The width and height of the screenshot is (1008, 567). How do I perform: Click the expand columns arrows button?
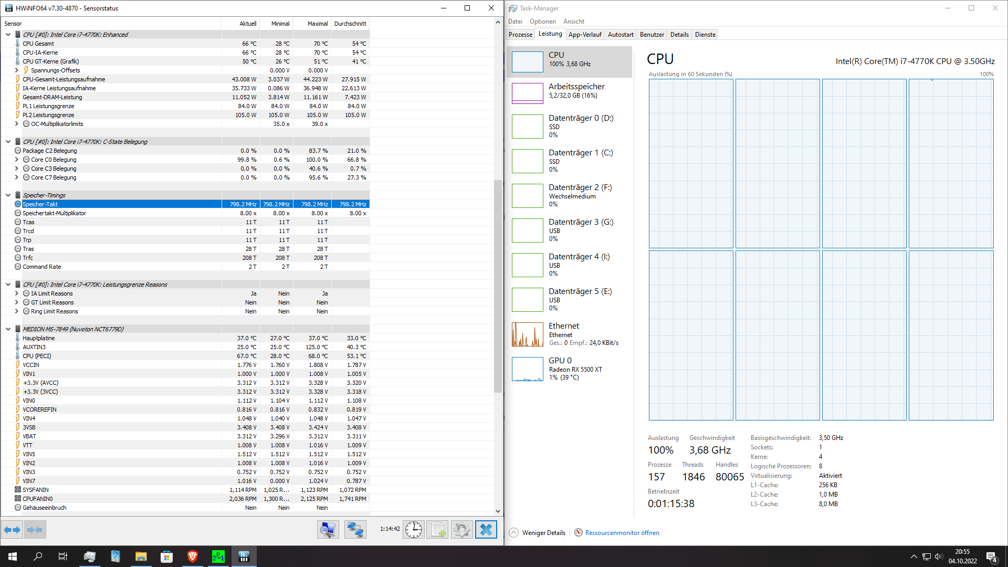[12, 530]
